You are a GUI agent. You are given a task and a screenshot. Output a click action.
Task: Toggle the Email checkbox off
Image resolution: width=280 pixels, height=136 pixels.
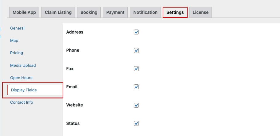coord(136,87)
